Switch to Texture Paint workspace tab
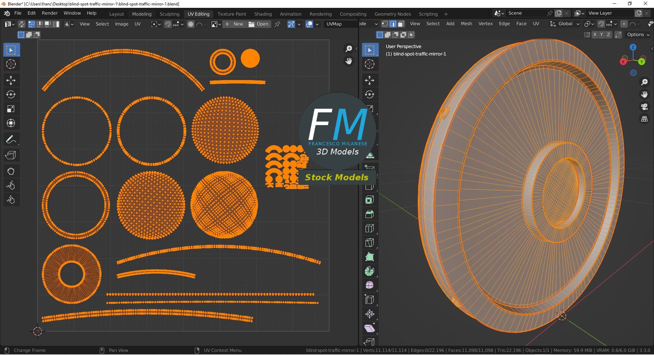 point(232,14)
